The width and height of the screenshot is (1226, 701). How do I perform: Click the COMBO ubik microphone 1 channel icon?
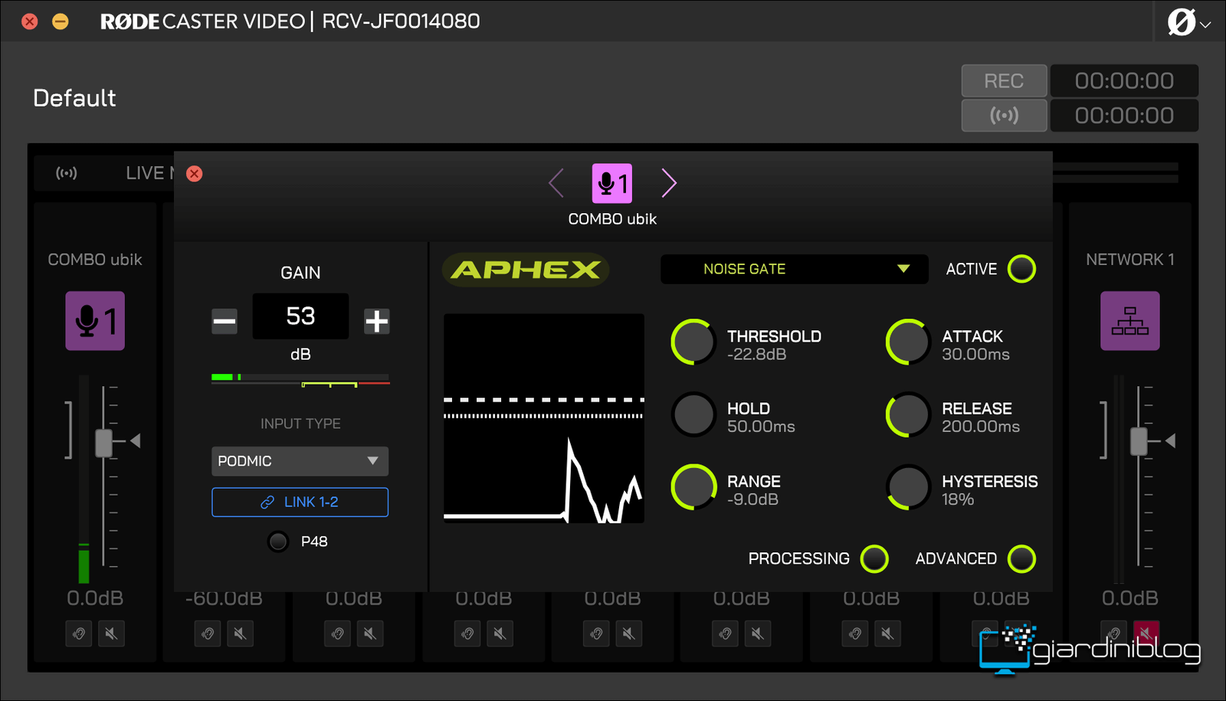(x=95, y=321)
